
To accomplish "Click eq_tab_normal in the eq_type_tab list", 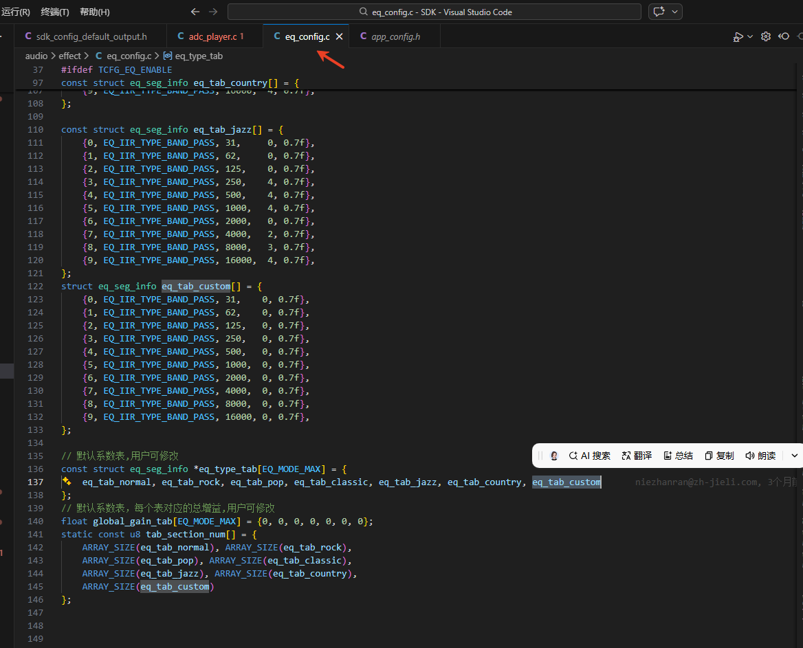I will click(117, 482).
